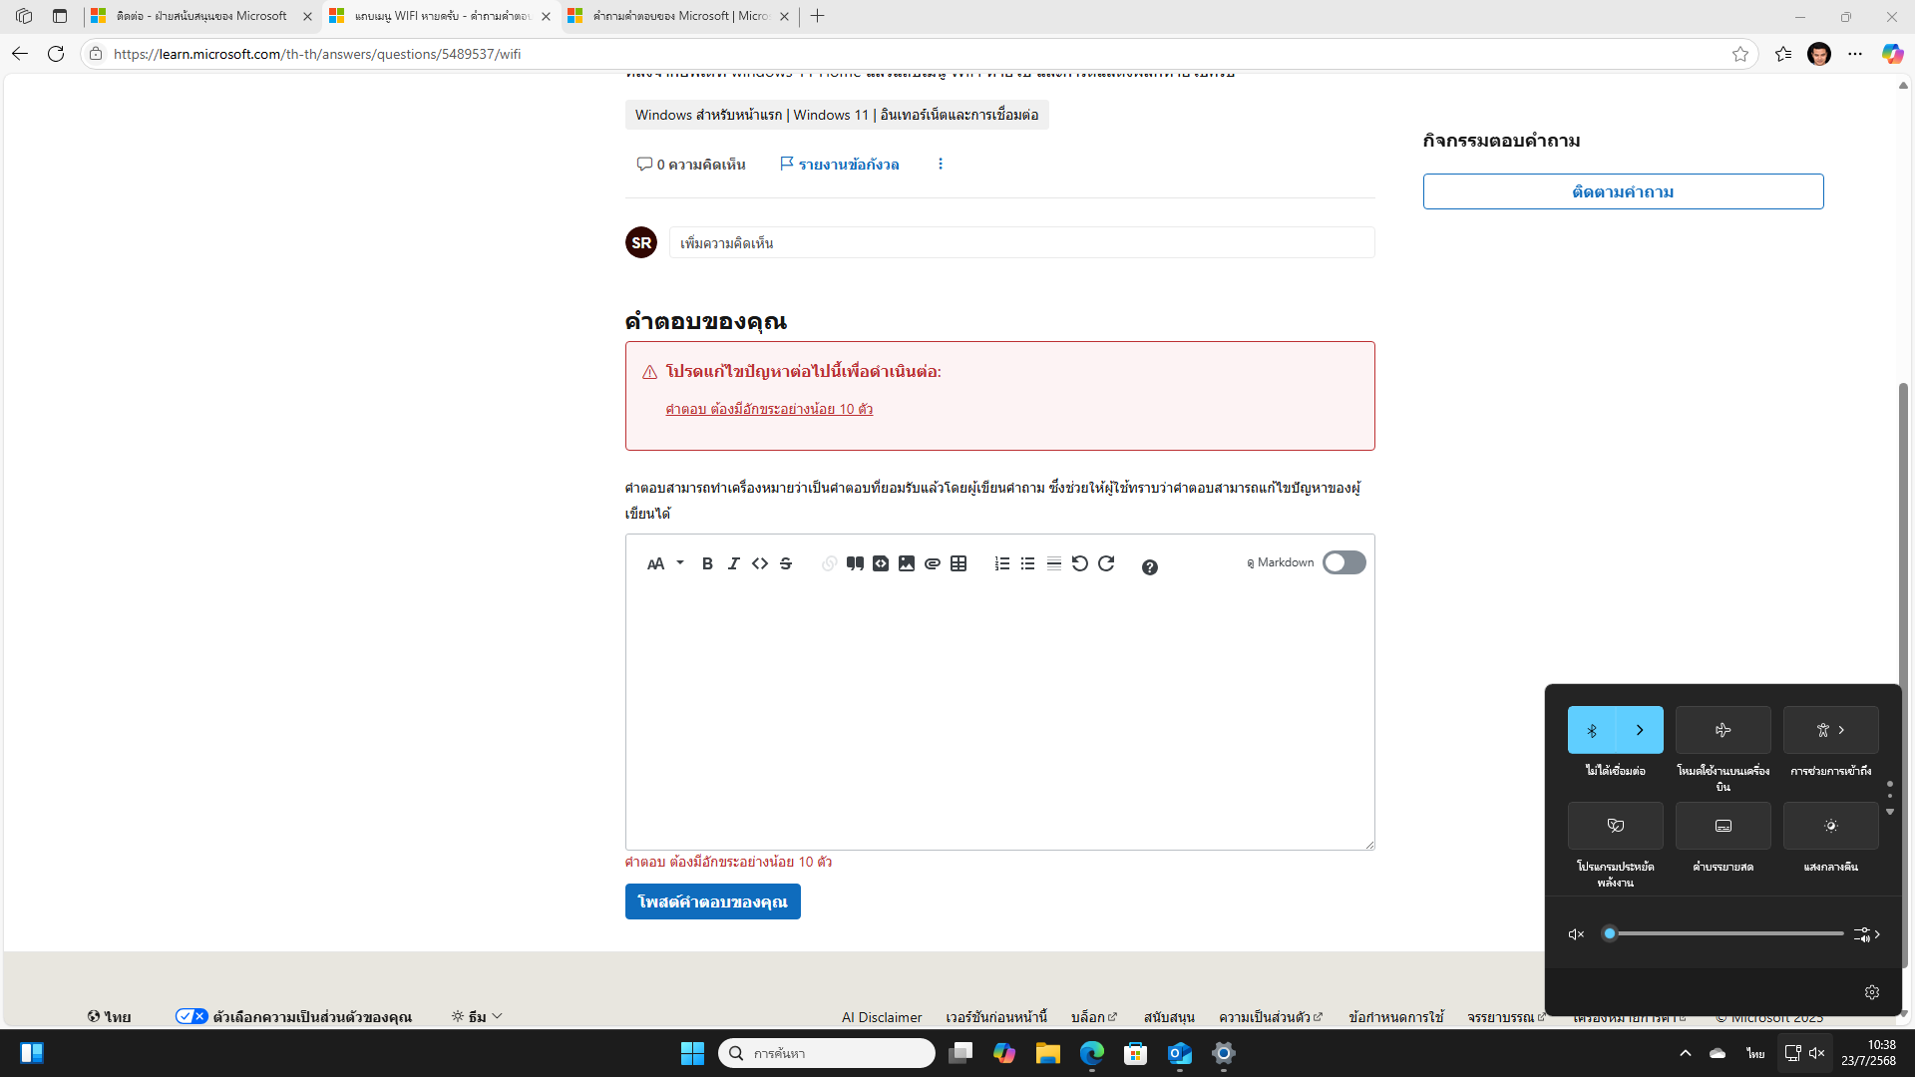Open editor help via the question mark icon
The width and height of the screenshot is (1915, 1077).
tap(1150, 566)
